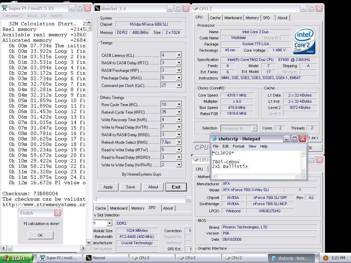Switch to the Cache tab in top CPU-Z
The width and height of the screenshot is (351, 263).
(x=215, y=18)
